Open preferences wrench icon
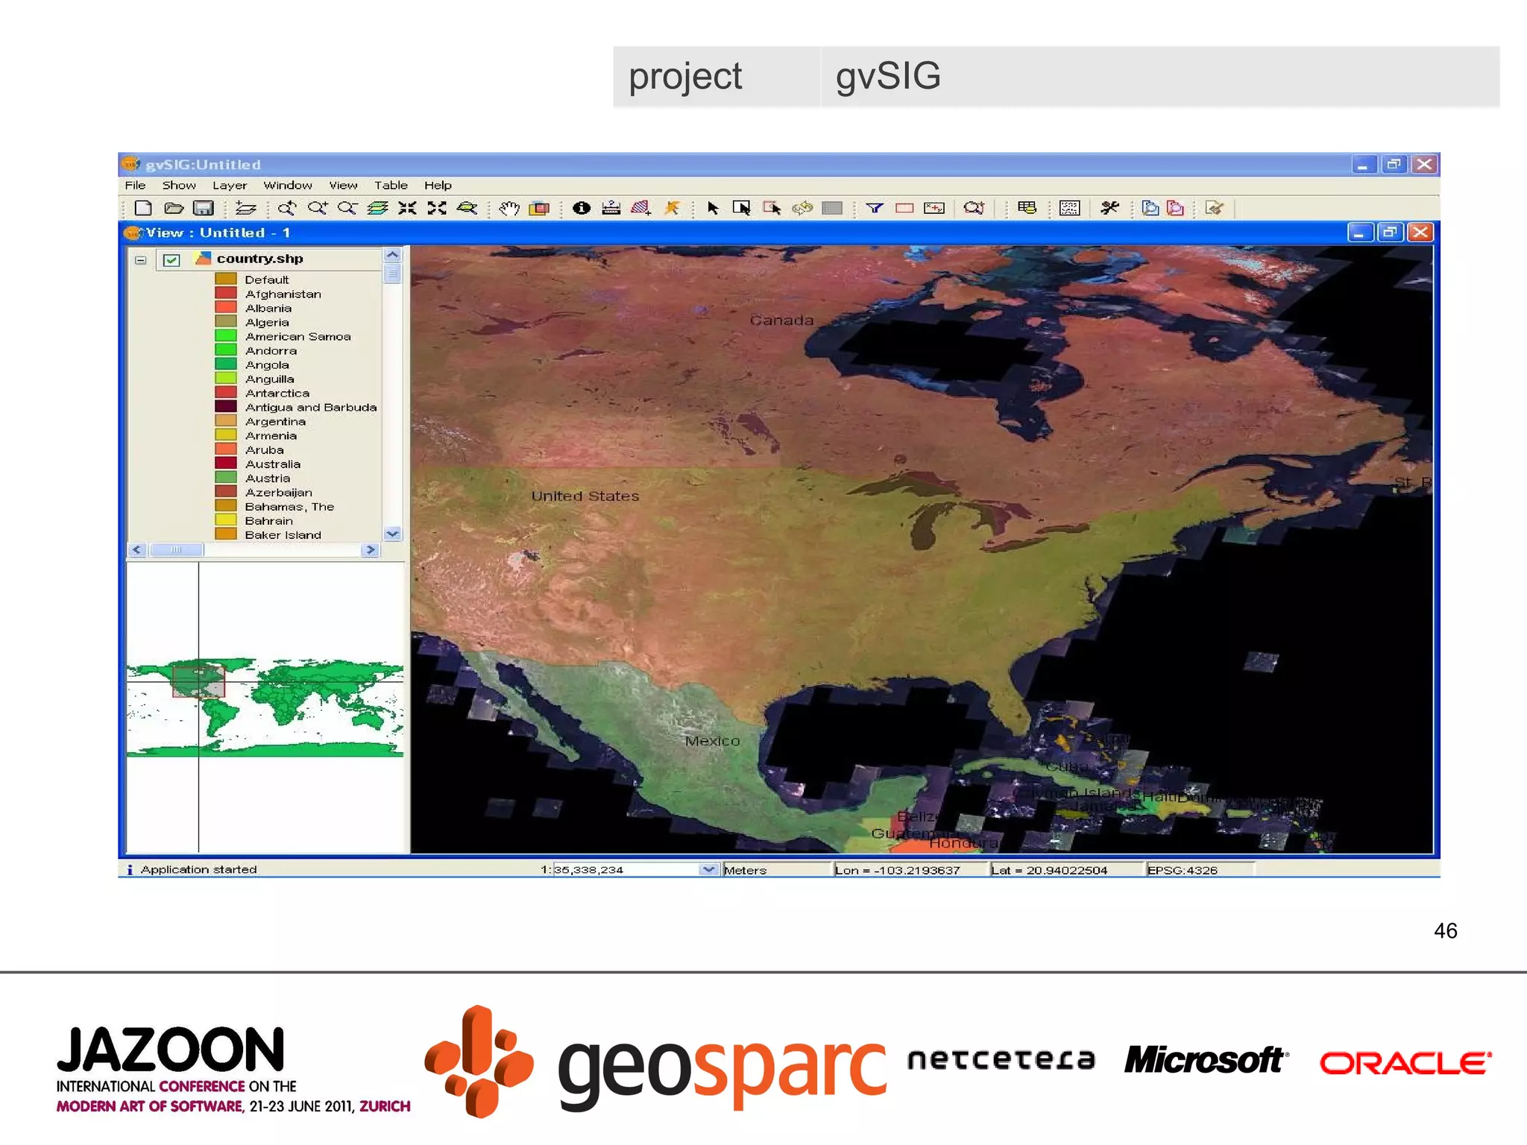1527x1145 pixels. coord(1109,208)
